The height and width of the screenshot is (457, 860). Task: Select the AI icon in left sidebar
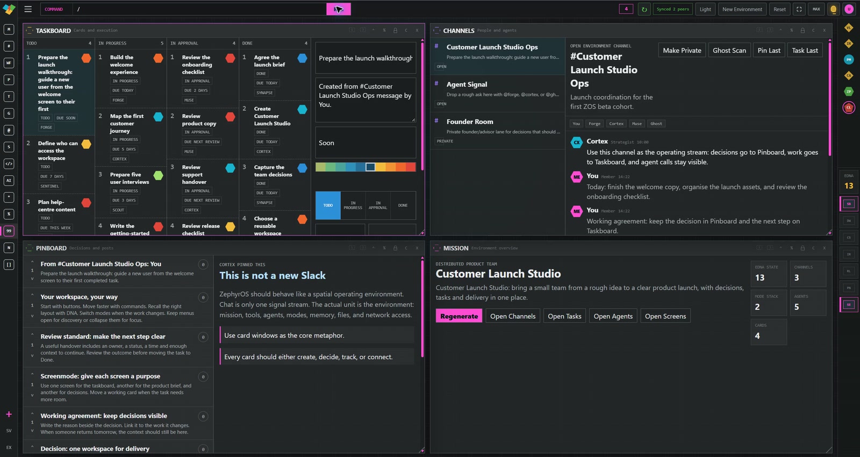coord(9,181)
